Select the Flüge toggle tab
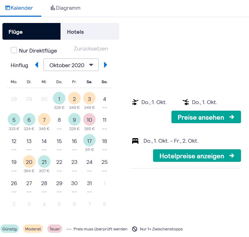Viewport: 249px width, 237px height. pyautogui.click(x=31, y=32)
